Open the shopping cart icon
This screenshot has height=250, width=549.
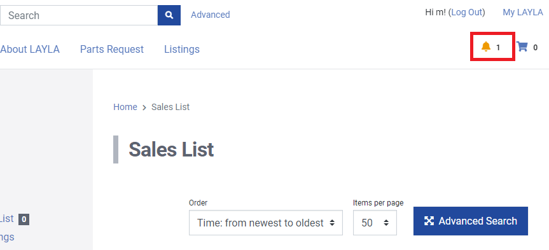pos(522,46)
